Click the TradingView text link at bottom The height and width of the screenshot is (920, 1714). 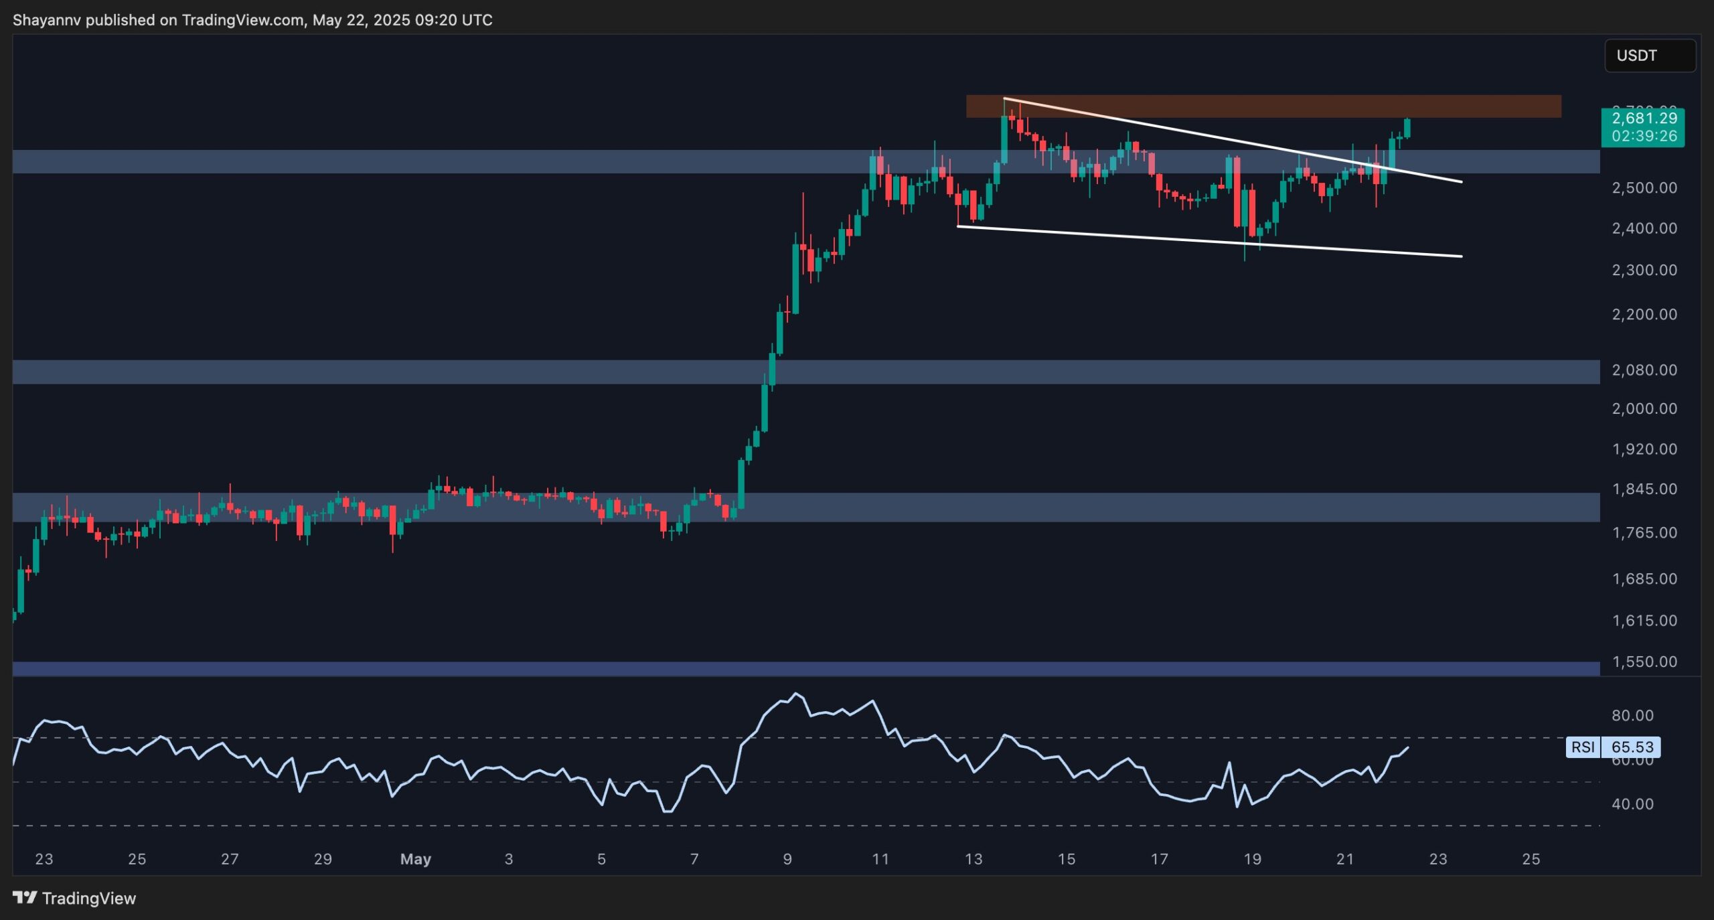pos(88,898)
